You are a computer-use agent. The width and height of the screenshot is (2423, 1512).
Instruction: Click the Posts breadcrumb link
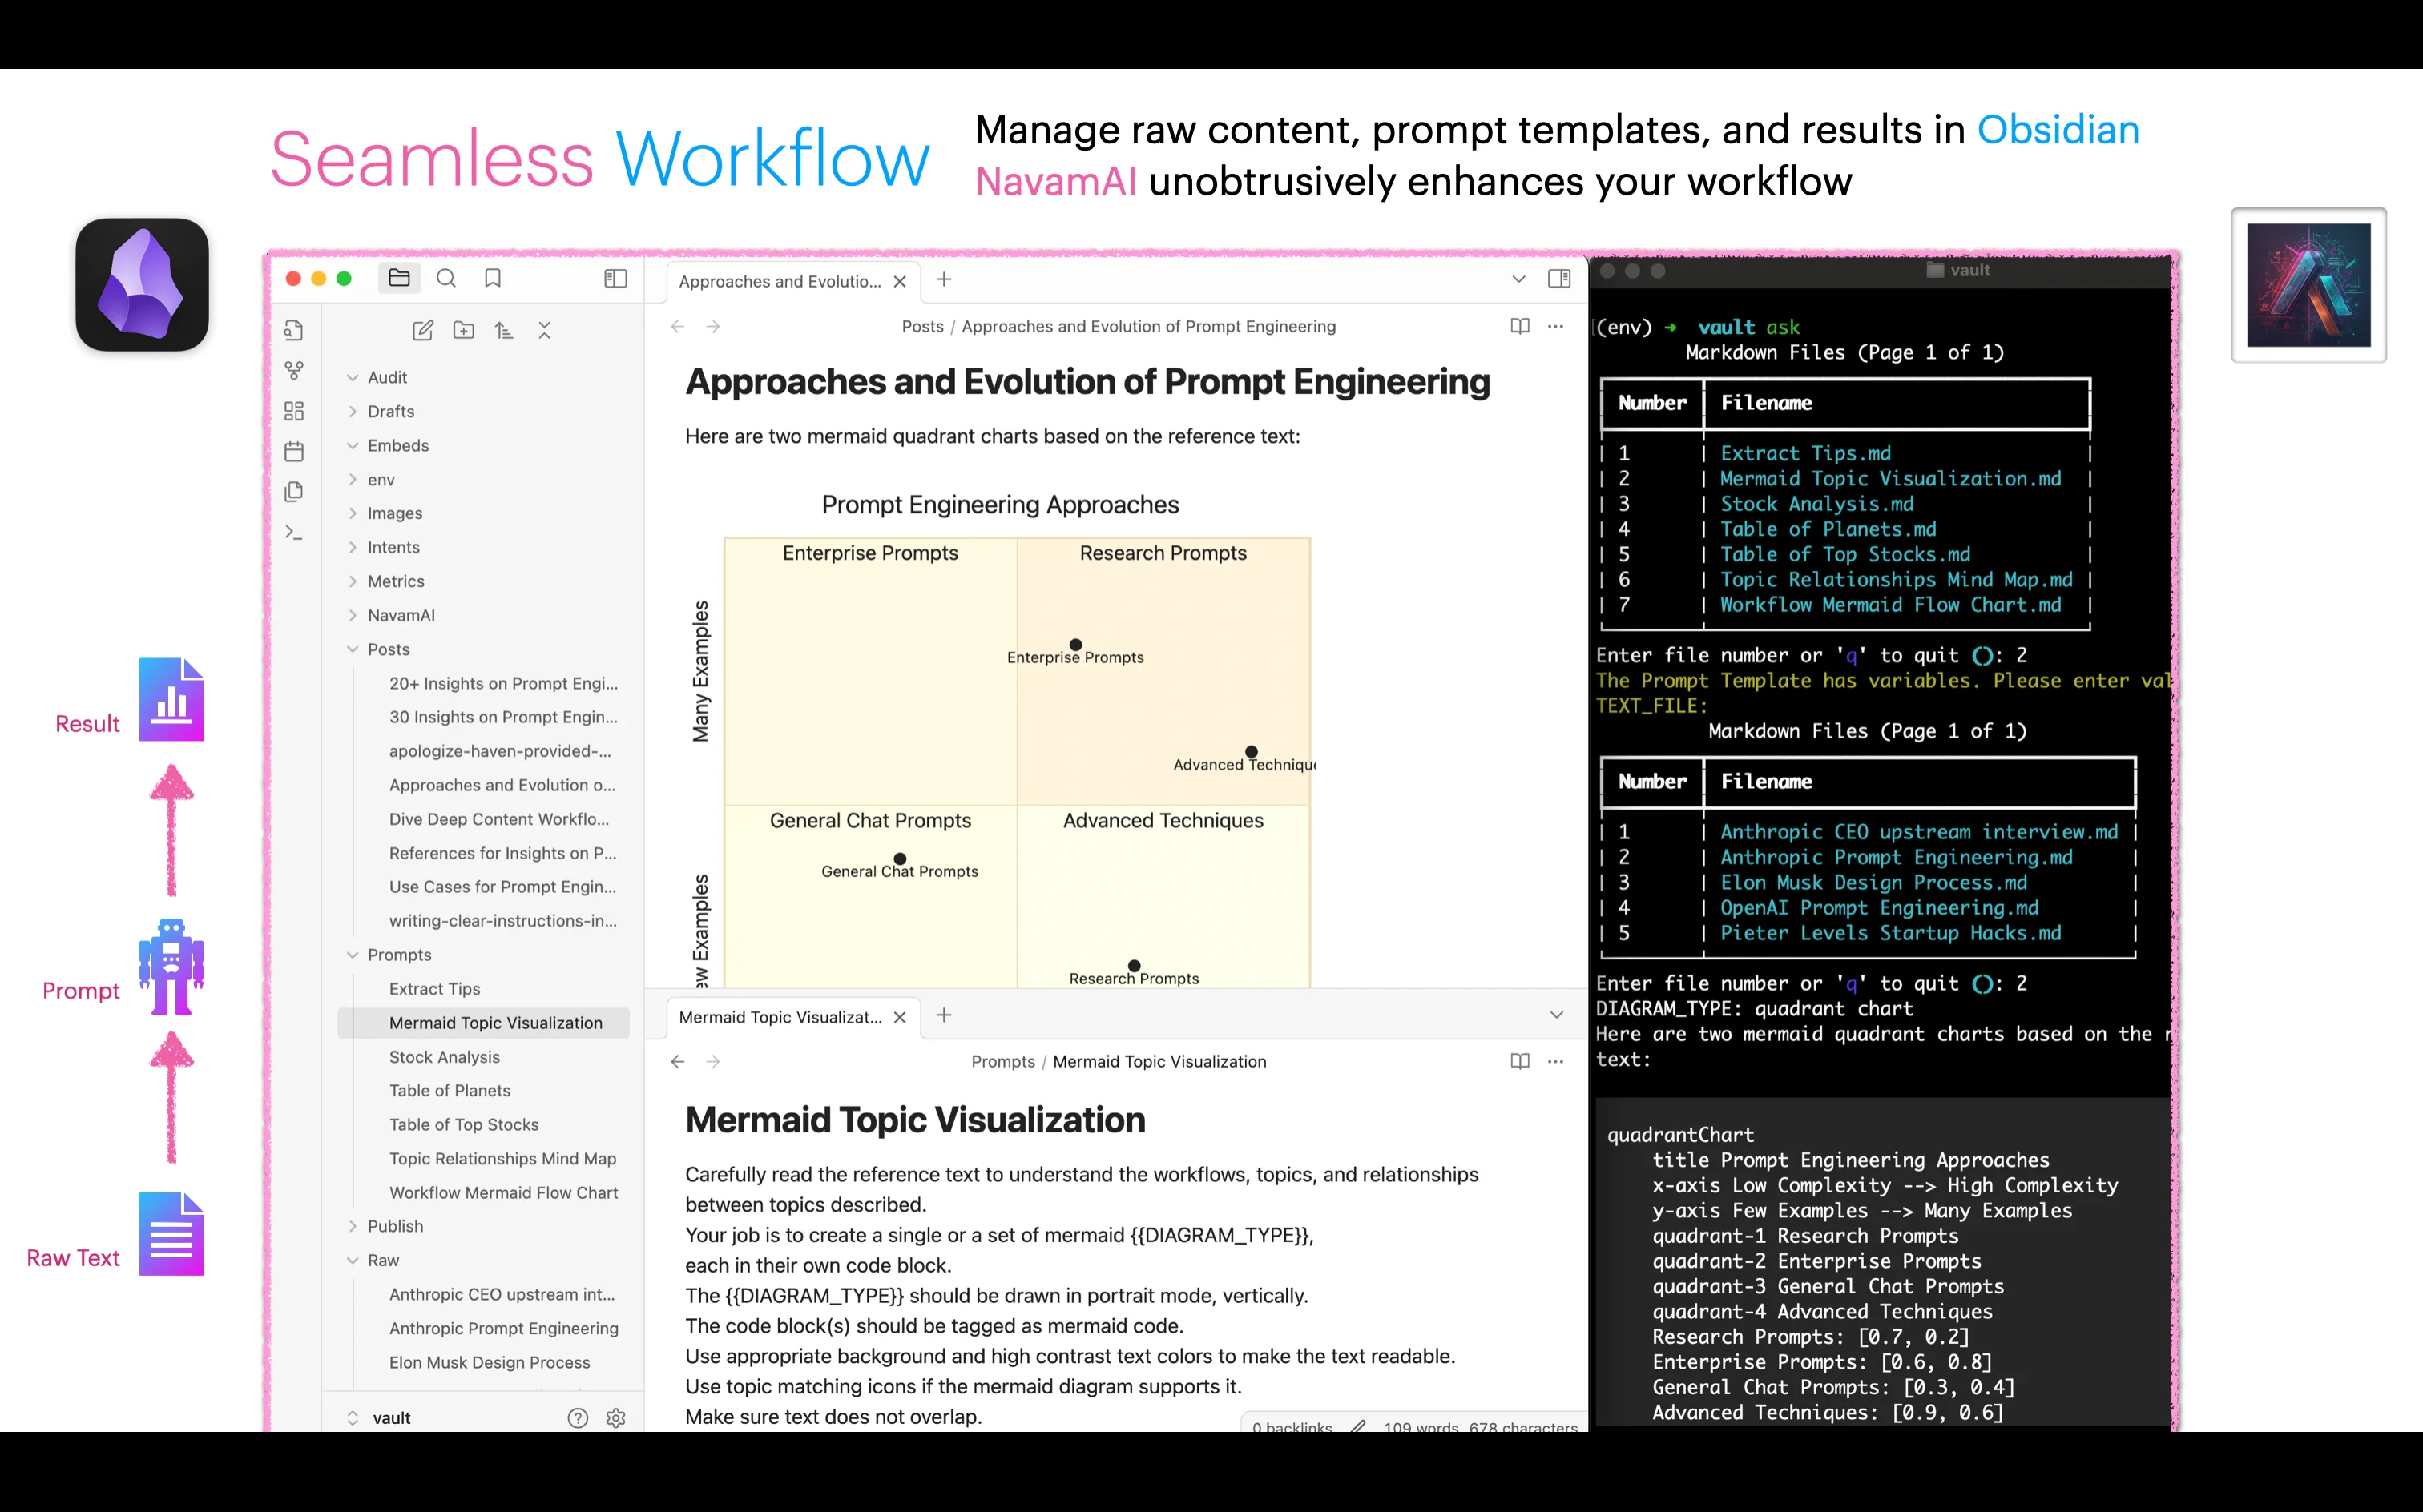click(x=921, y=326)
